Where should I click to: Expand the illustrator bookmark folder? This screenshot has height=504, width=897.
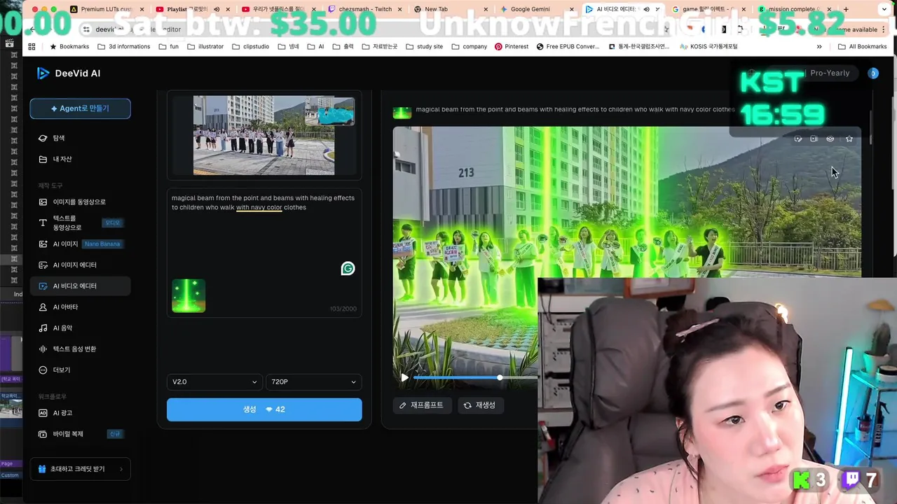tap(205, 46)
